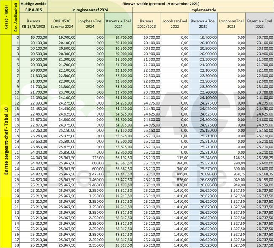This screenshot has width=274, height=248.
Task: Click anciënniteit row number 17
Action: pyautogui.click(x=16, y=130)
